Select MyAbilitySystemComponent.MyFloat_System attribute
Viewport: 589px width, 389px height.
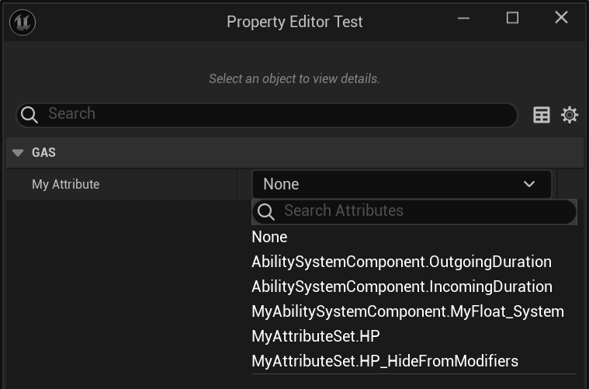point(407,311)
